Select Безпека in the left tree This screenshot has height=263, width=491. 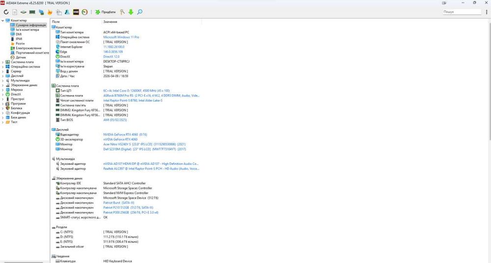pyautogui.click(x=16, y=108)
